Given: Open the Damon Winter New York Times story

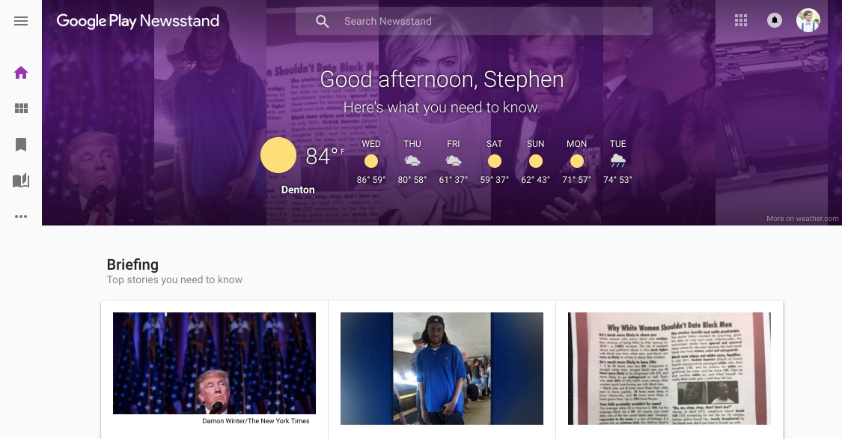Looking at the screenshot, I should pyautogui.click(x=214, y=363).
